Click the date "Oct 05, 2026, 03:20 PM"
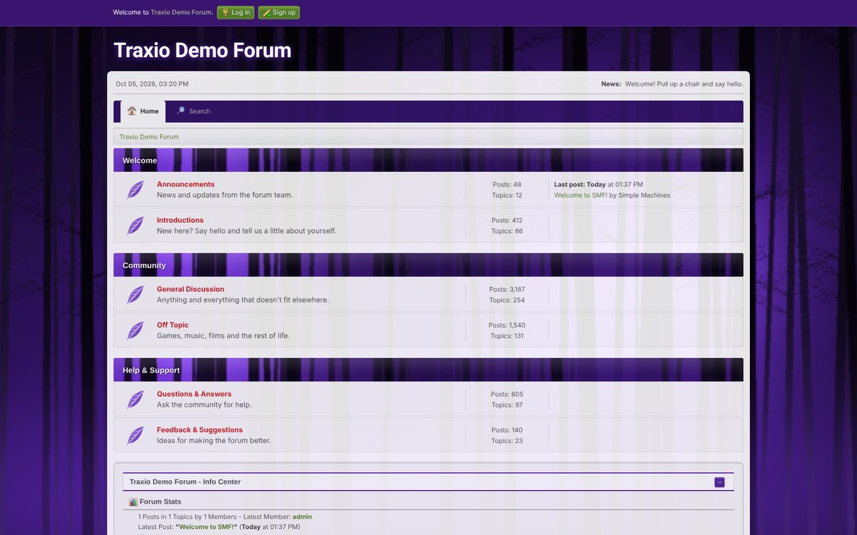The width and height of the screenshot is (857, 535). click(152, 83)
